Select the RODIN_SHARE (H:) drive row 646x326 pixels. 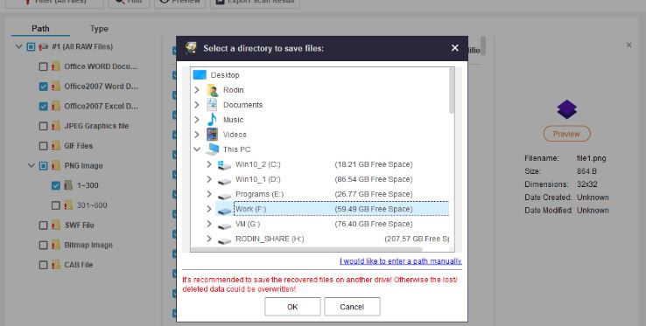319,239
